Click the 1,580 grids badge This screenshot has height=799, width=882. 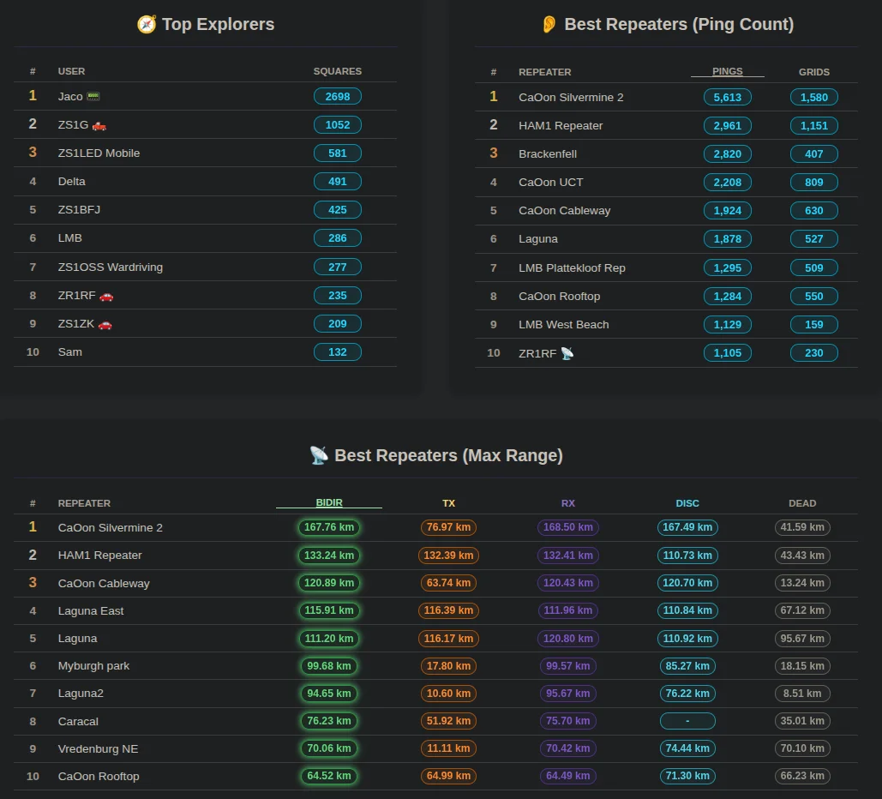click(x=814, y=98)
